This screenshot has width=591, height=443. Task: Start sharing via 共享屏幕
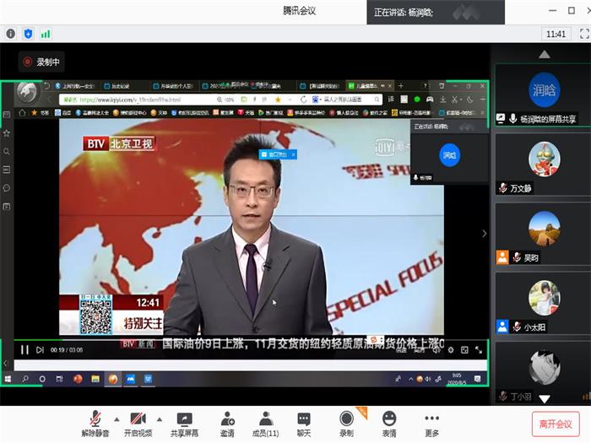point(184,424)
